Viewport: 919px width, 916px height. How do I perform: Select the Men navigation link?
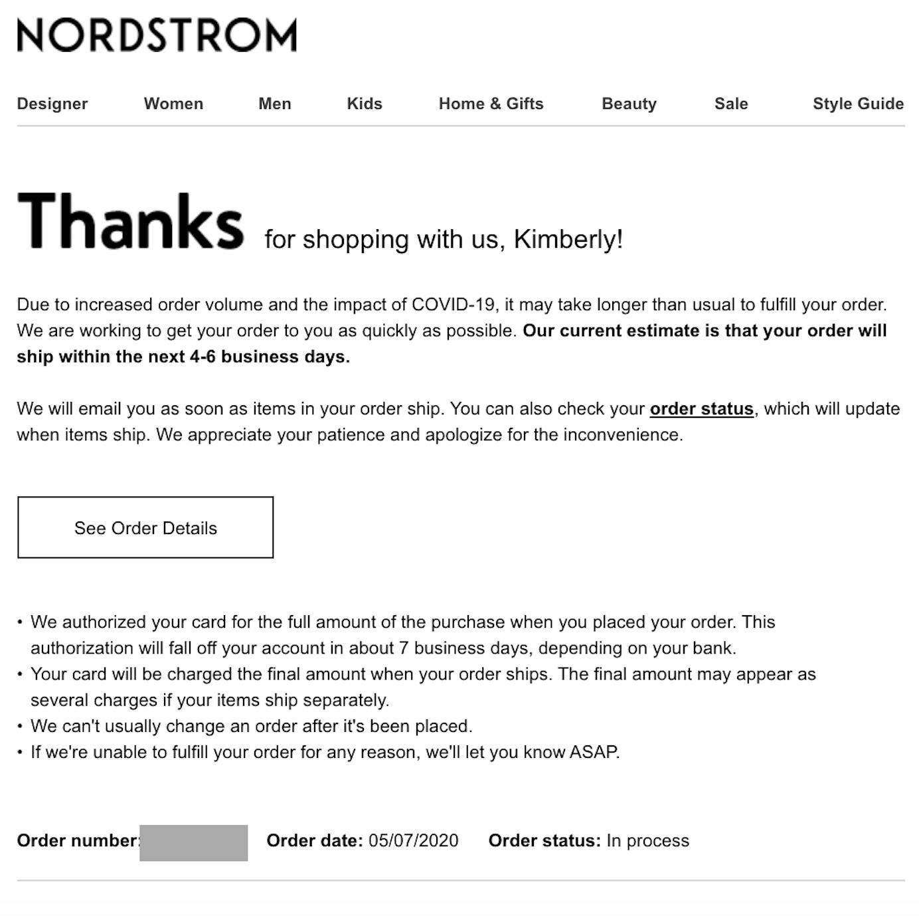tap(275, 104)
